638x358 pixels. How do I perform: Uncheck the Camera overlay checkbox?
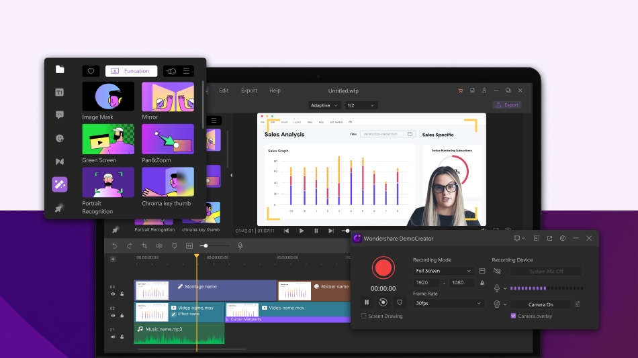[x=513, y=316]
